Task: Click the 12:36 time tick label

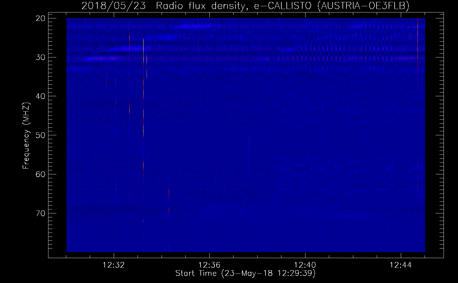Action: pyautogui.click(x=209, y=265)
